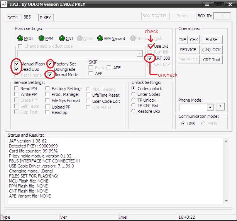
Task: Click the status log scroll up arrow
Action: click(x=226, y=141)
